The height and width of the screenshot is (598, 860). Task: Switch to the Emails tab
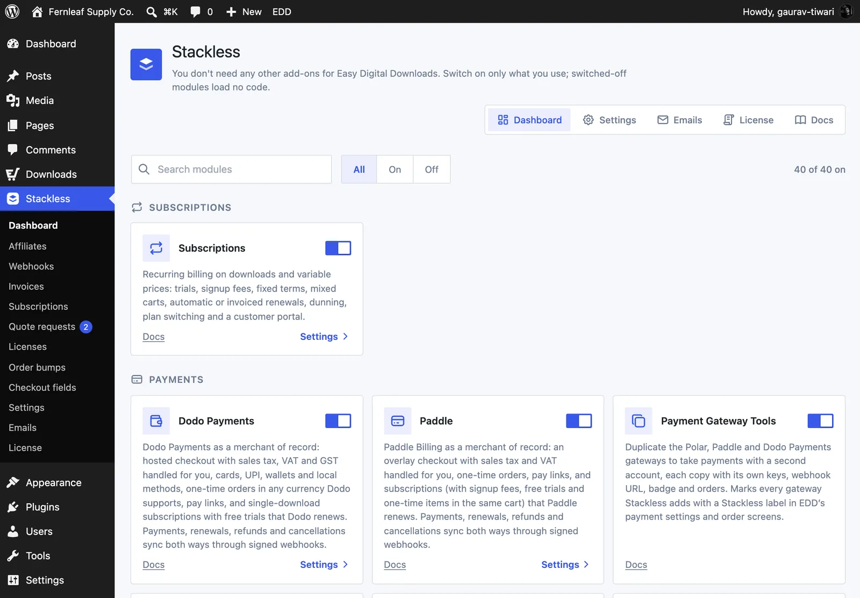[x=680, y=120]
